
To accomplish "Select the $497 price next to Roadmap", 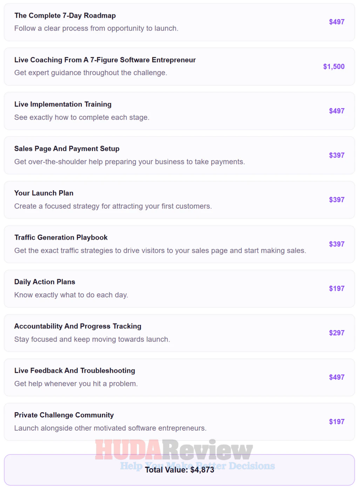I will coord(337,22).
